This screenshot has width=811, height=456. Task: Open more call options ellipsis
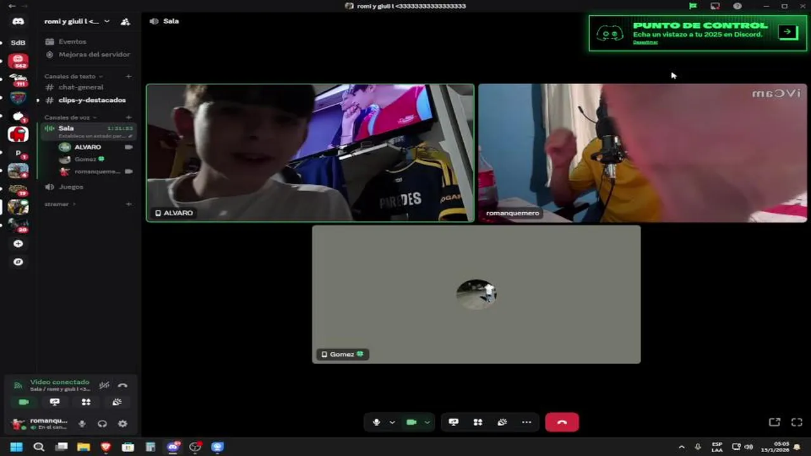coord(527,422)
